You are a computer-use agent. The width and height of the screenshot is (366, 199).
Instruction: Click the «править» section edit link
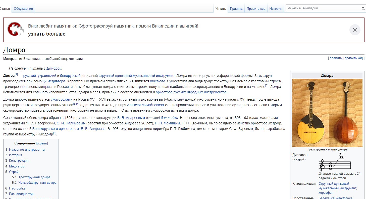click(x=336, y=58)
